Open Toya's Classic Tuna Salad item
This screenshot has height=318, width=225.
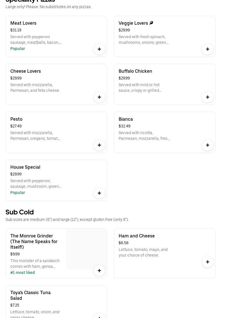[x=31, y=295]
